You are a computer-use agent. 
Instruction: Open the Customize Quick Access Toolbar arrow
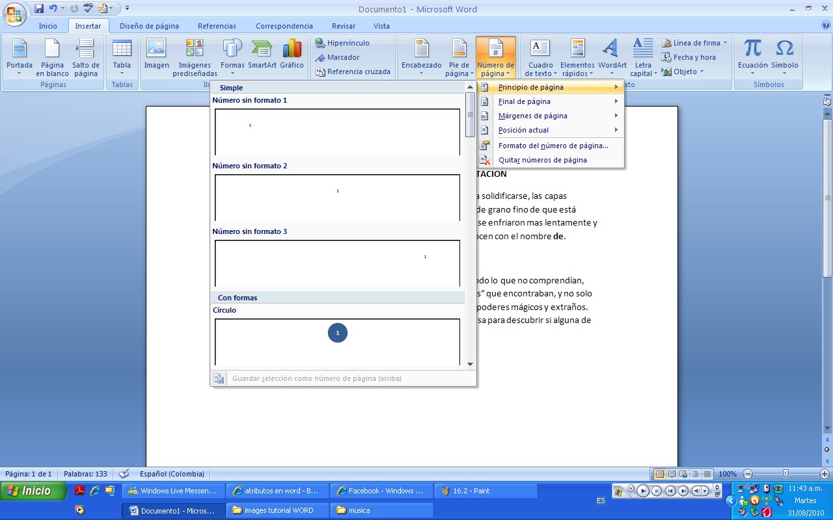pos(127,8)
